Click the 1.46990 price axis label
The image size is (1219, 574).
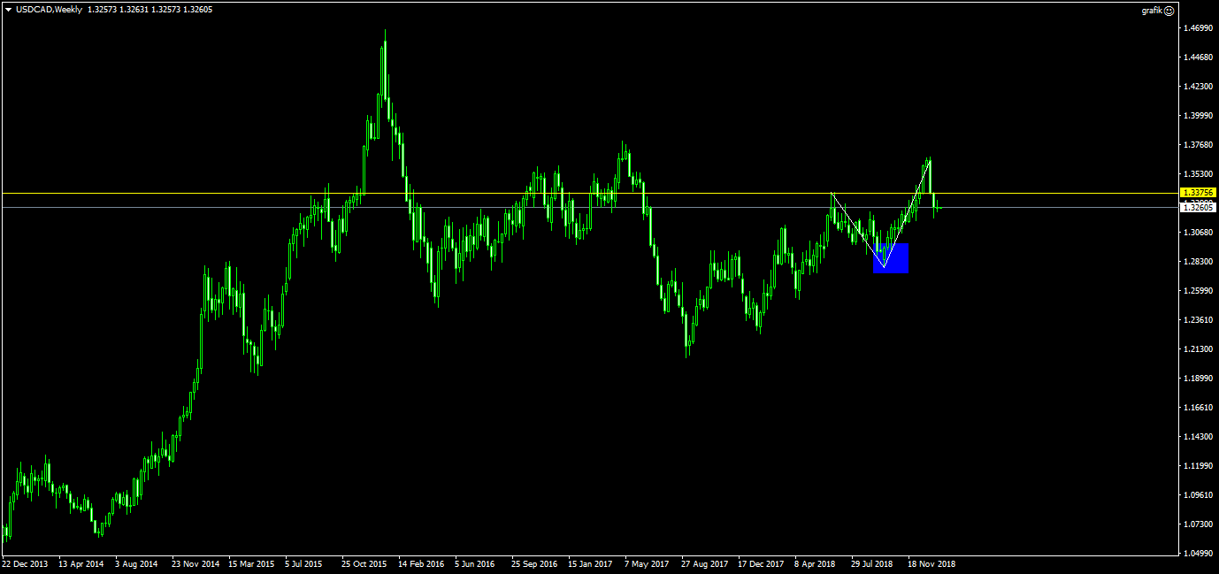[1196, 28]
